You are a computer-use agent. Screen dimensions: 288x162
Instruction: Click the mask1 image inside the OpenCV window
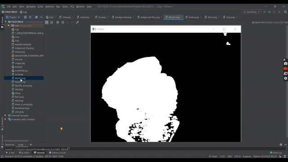[166, 87]
